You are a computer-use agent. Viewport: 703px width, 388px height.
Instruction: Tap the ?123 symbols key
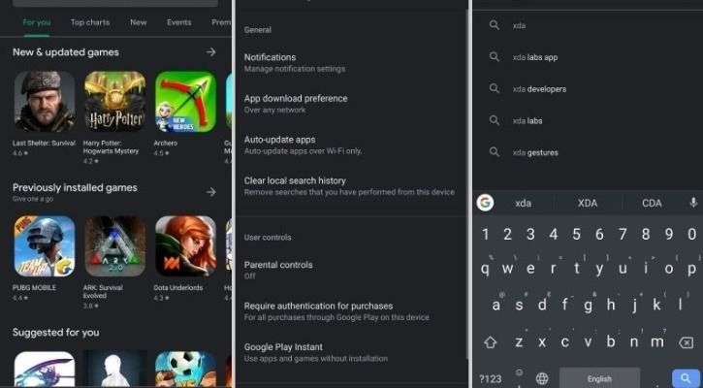point(490,379)
